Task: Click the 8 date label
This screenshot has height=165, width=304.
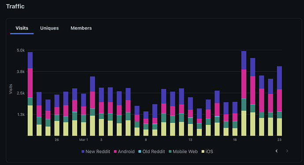Action: click(146, 140)
